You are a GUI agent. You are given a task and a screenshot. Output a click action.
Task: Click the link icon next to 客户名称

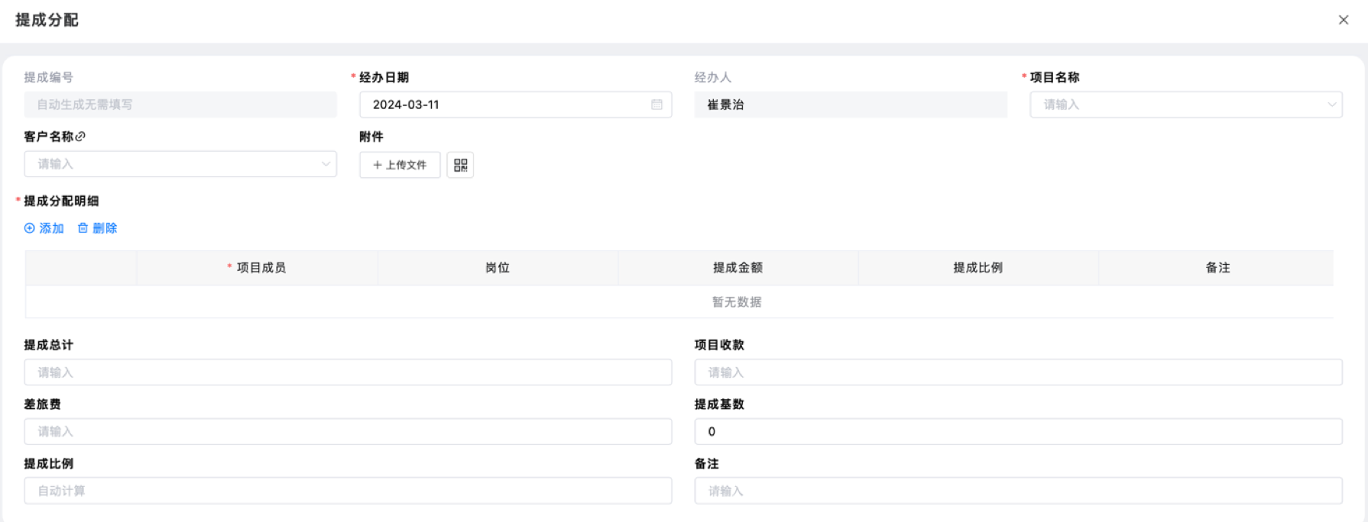[81, 137]
